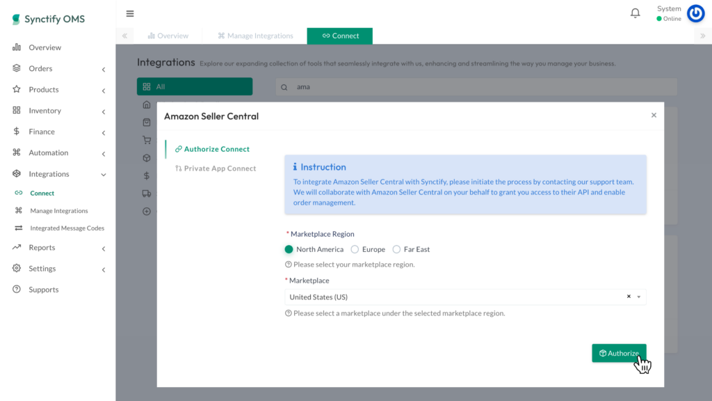
Task: Click the Settings gear icon
Action: 17,268
